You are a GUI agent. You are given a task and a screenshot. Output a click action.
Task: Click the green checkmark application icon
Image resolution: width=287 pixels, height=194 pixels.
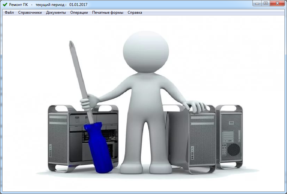[5, 5]
